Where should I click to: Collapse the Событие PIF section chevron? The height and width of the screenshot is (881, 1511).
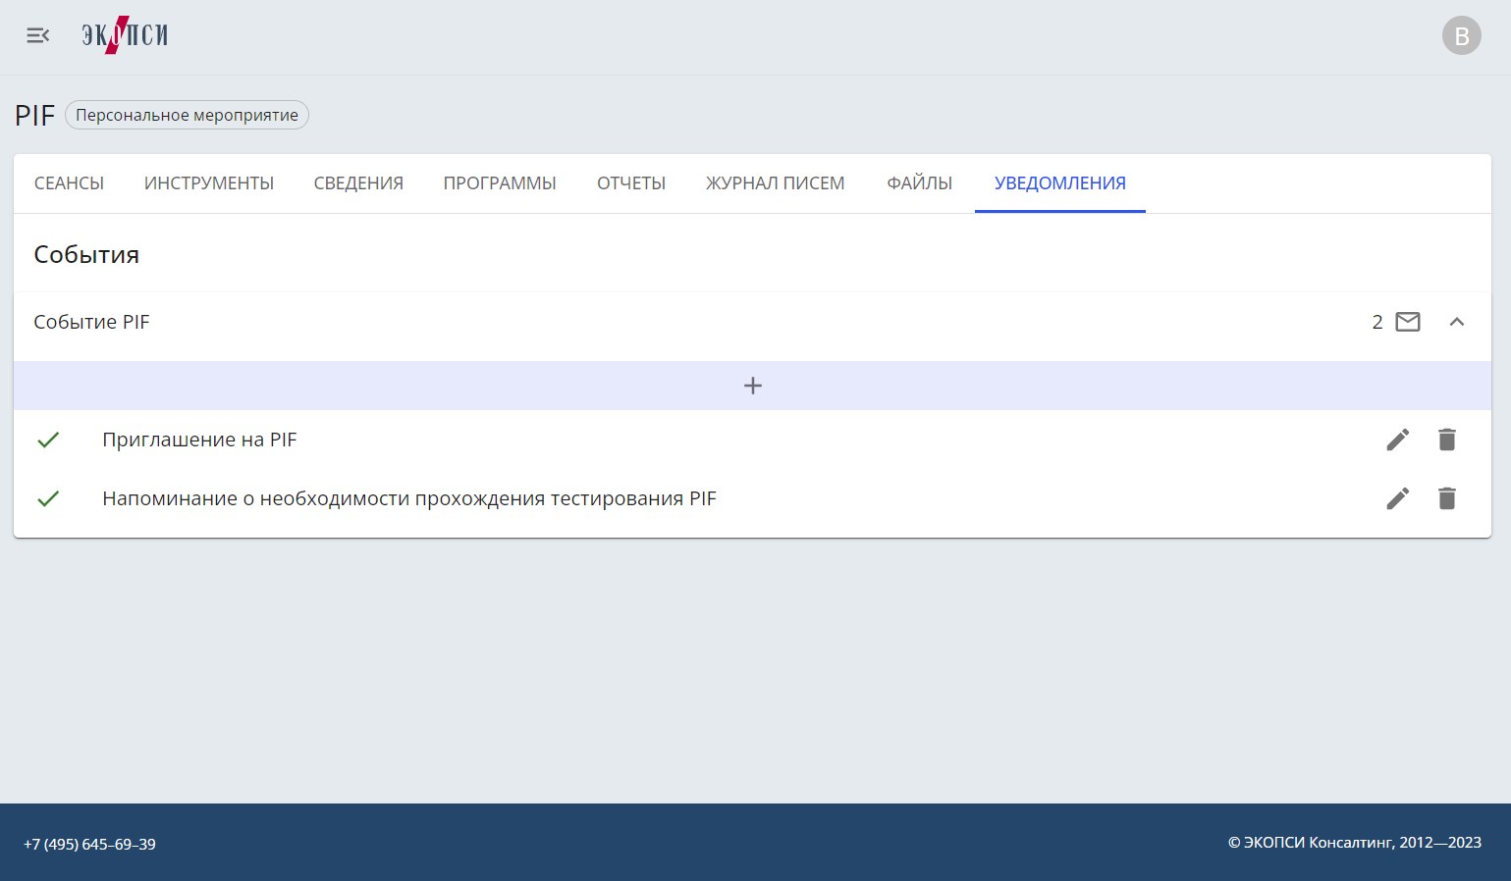1457,322
